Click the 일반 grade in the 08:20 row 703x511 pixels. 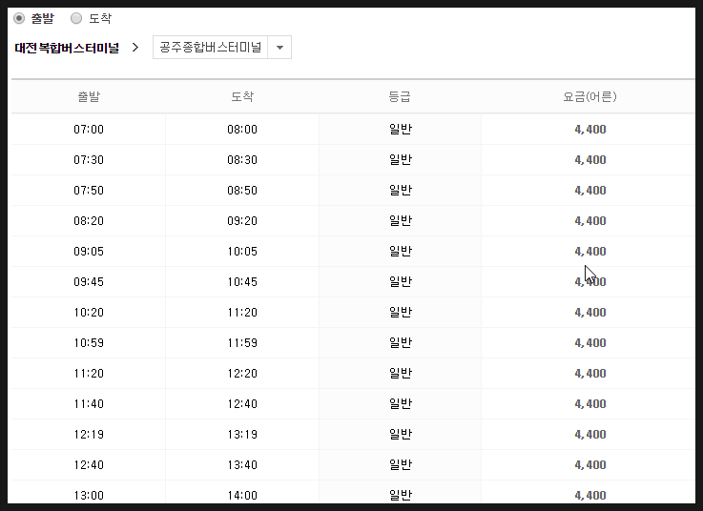[400, 221]
